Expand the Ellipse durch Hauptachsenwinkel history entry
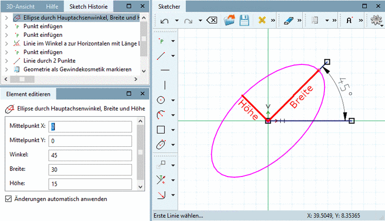This screenshot has height=221, width=385. 7,17
